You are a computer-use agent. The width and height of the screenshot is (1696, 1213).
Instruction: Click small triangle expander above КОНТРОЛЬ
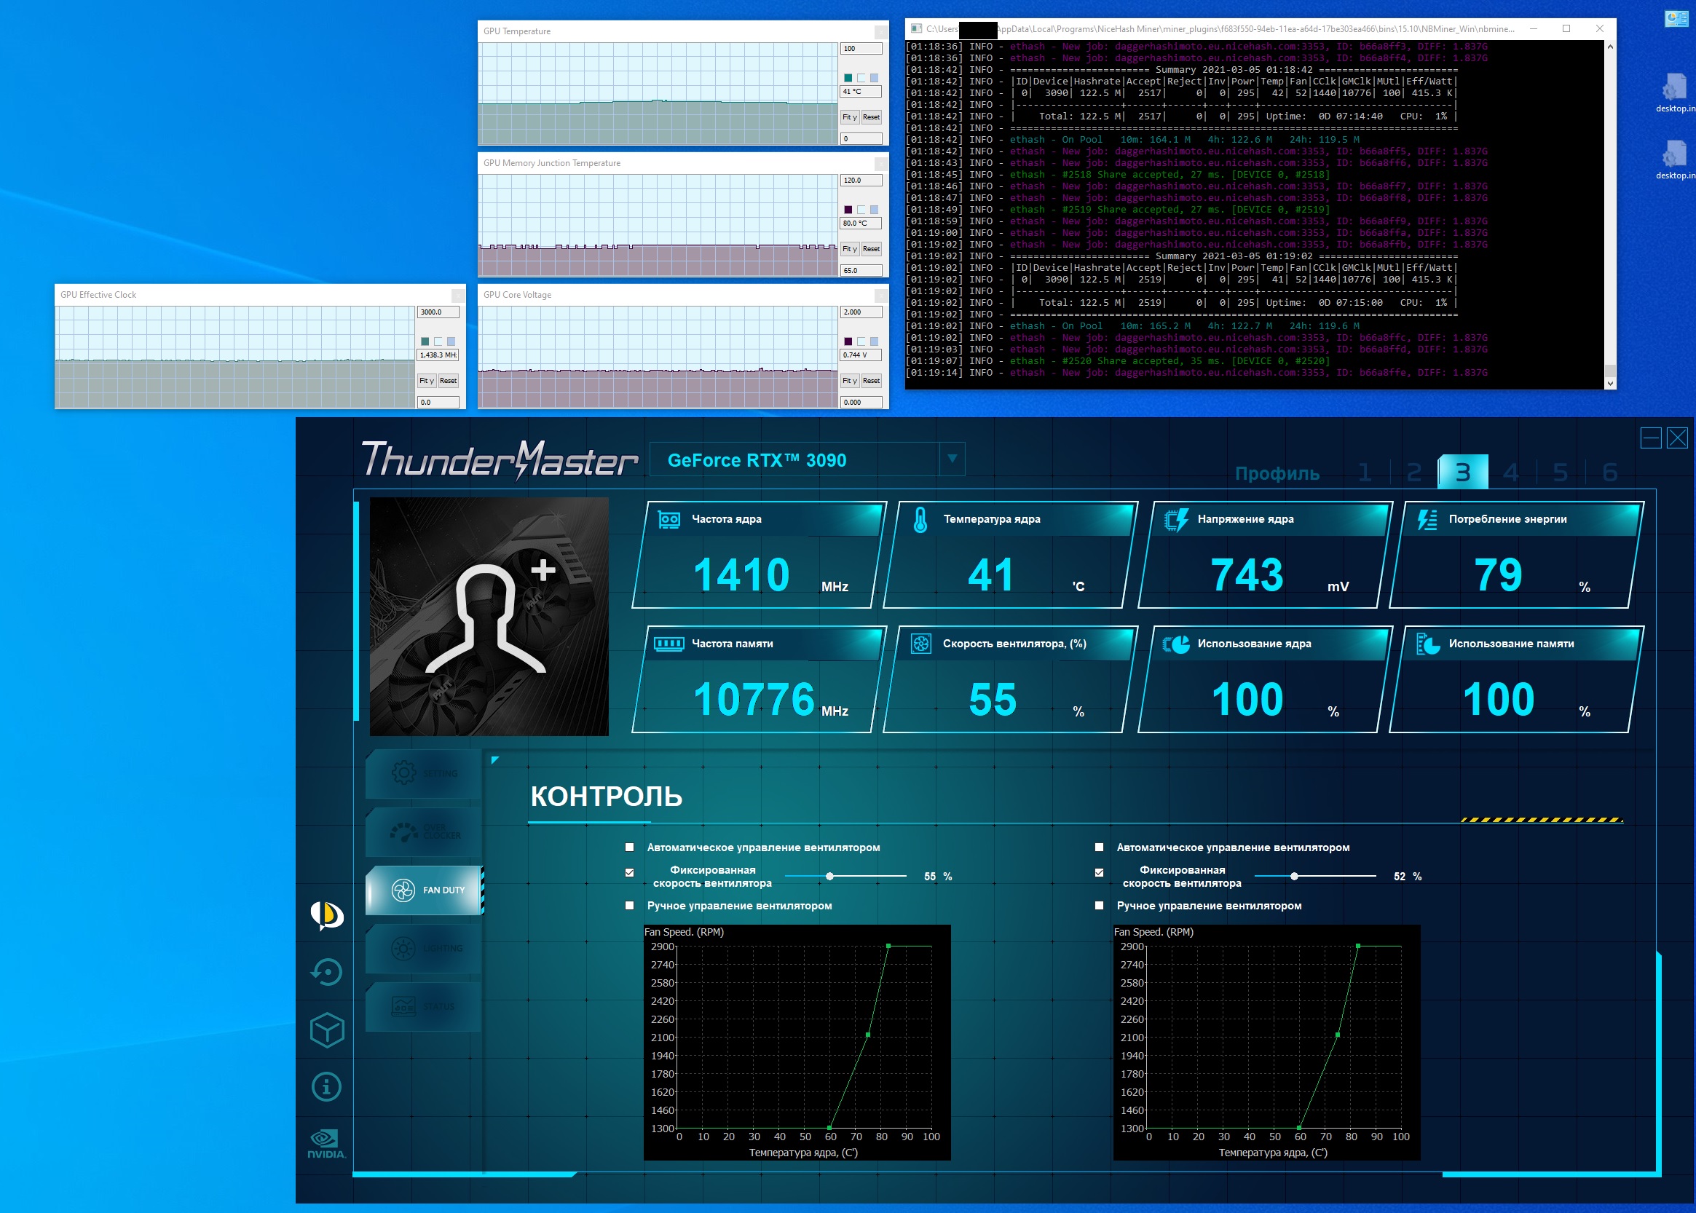tap(494, 760)
